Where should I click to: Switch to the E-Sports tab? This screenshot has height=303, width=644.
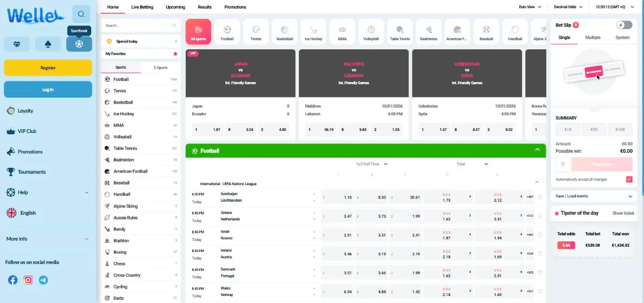click(160, 68)
